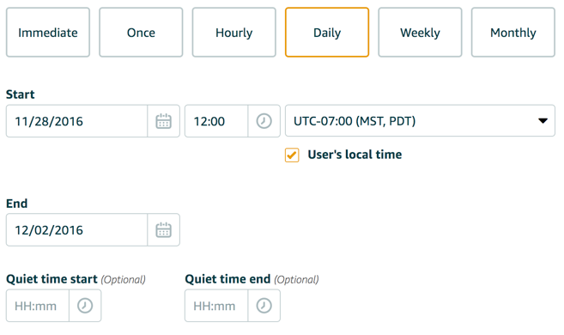Switch to Hourly frequency

point(233,33)
